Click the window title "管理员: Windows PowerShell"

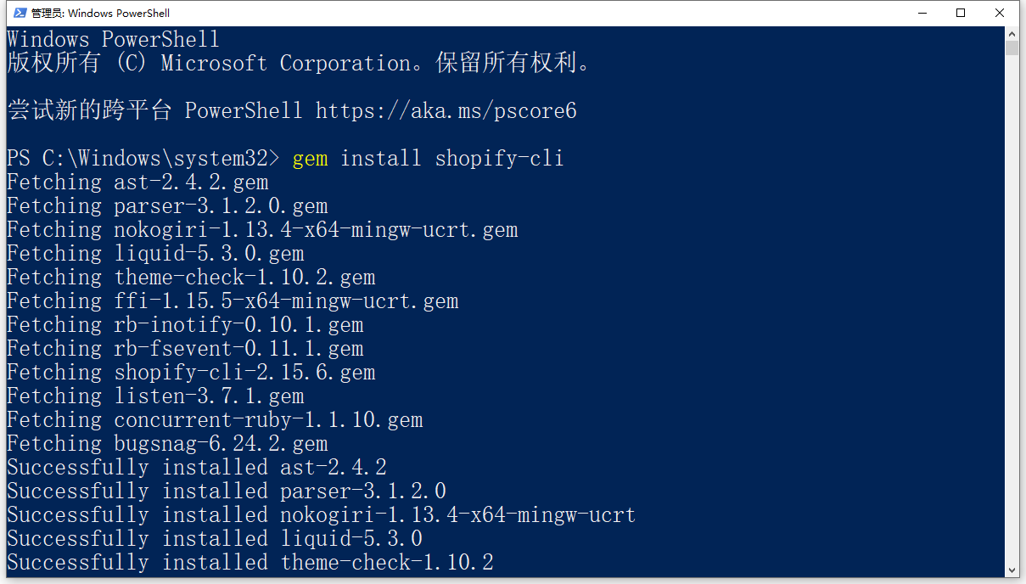point(100,13)
